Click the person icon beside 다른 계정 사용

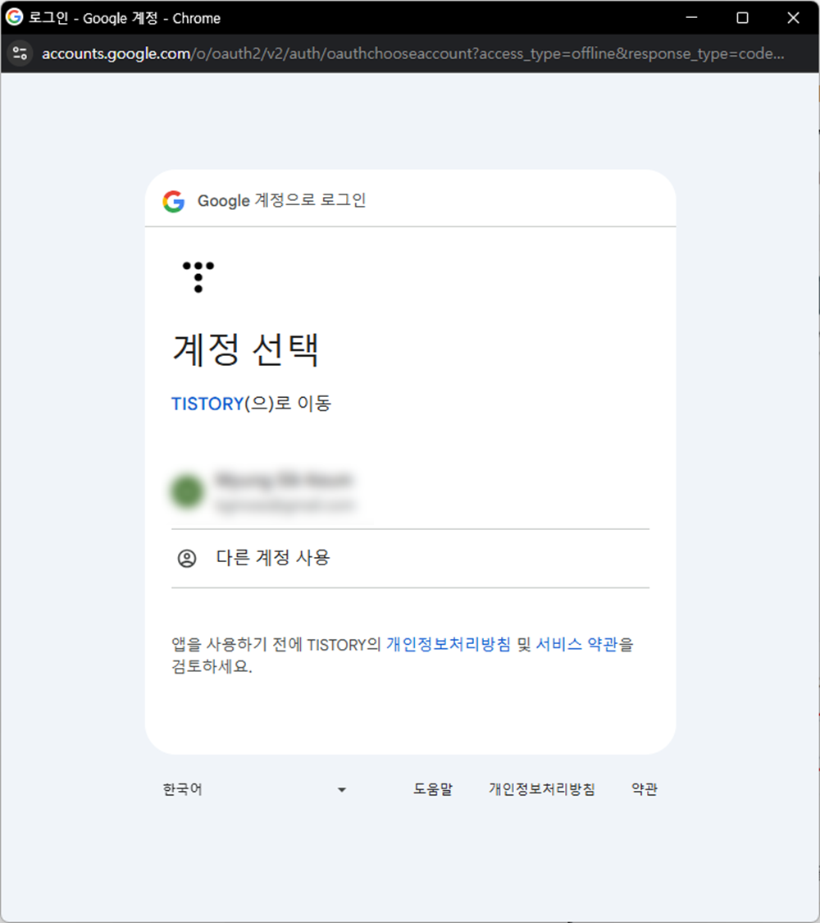point(187,558)
